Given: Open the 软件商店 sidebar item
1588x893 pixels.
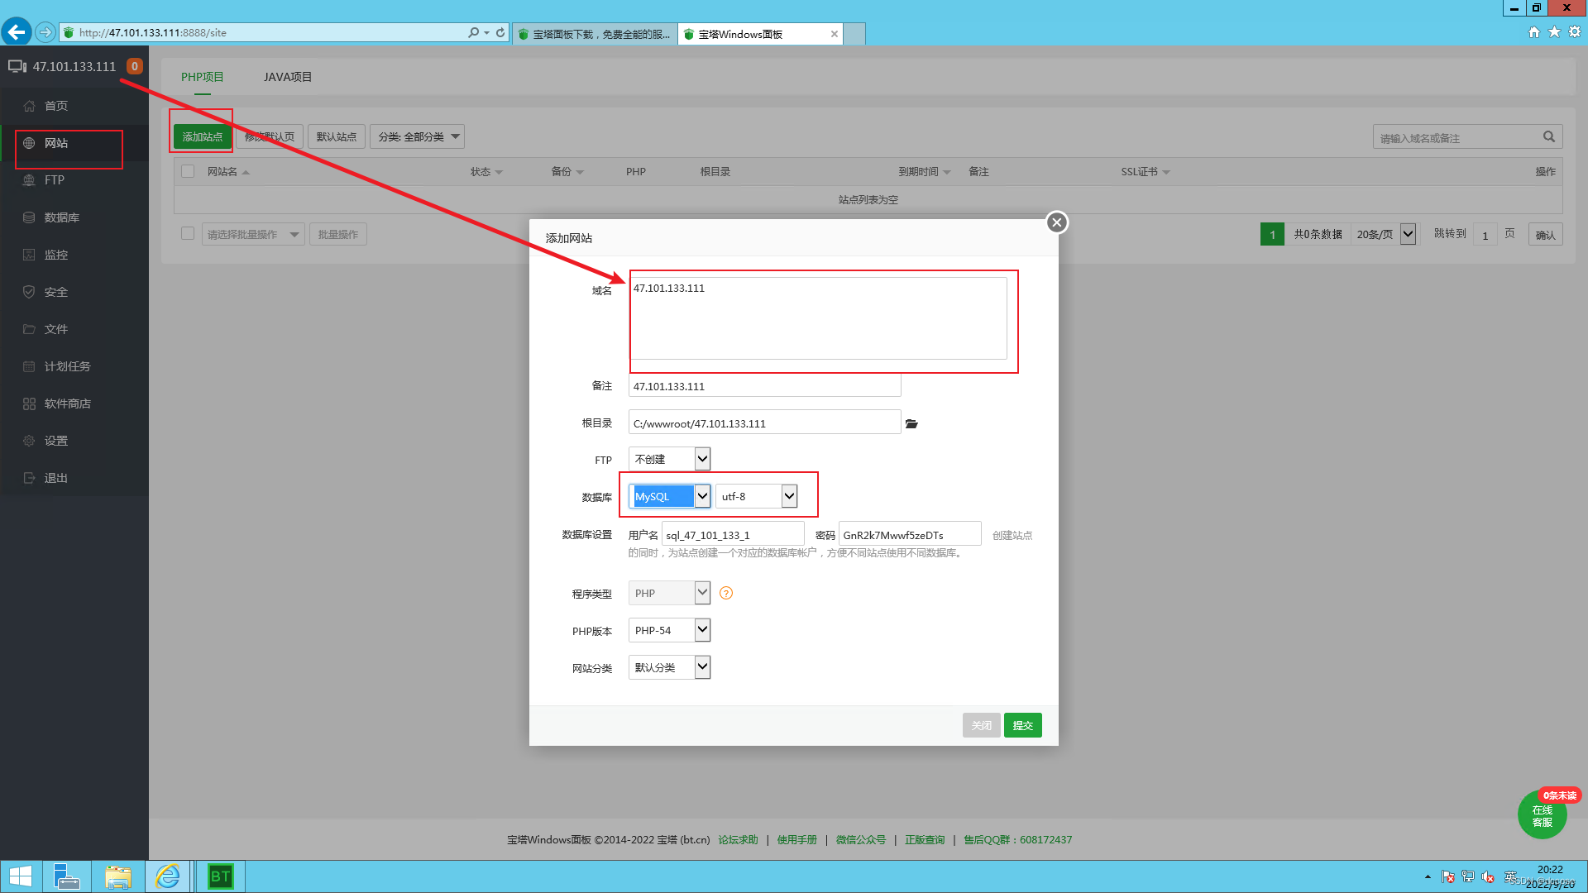Looking at the screenshot, I should [x=67, y=404].
